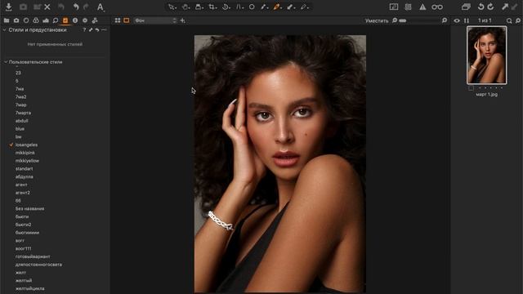Select the март 1.jpg thumbnail

click(487, 55)
